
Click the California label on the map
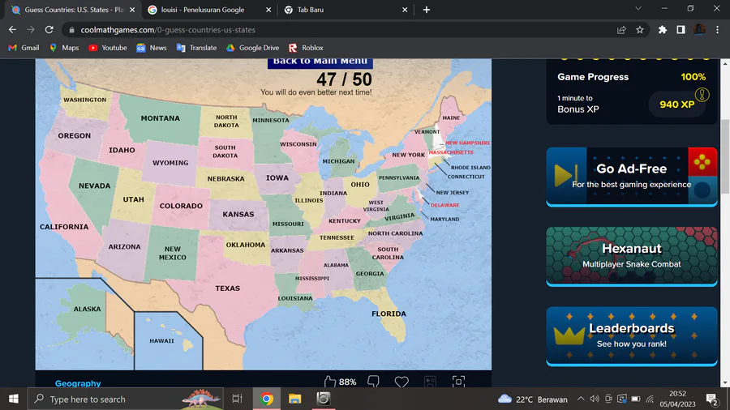click(64, 227)
